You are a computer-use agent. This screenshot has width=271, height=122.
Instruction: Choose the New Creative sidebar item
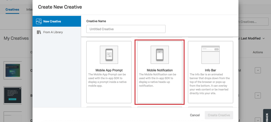click(57, 21)
